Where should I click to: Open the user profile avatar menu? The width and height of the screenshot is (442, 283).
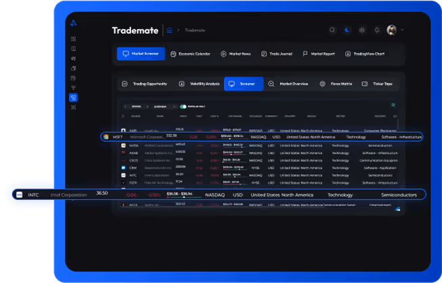(391, 30)
